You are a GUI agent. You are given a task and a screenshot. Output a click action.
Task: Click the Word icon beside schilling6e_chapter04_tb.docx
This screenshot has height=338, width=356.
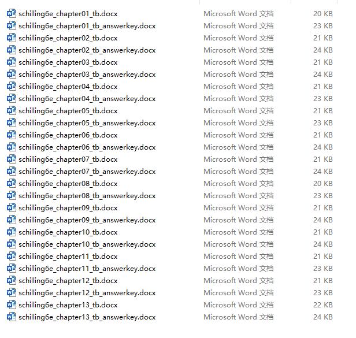(x=12, y=87)
